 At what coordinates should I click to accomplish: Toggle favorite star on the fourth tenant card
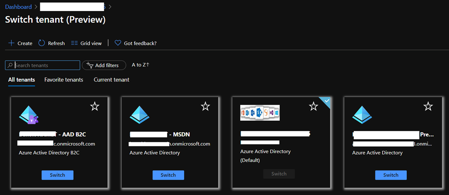click(x=428, y=106)
